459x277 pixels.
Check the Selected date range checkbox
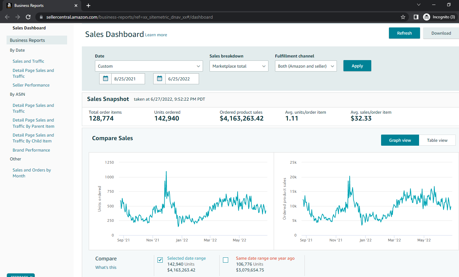160,260
